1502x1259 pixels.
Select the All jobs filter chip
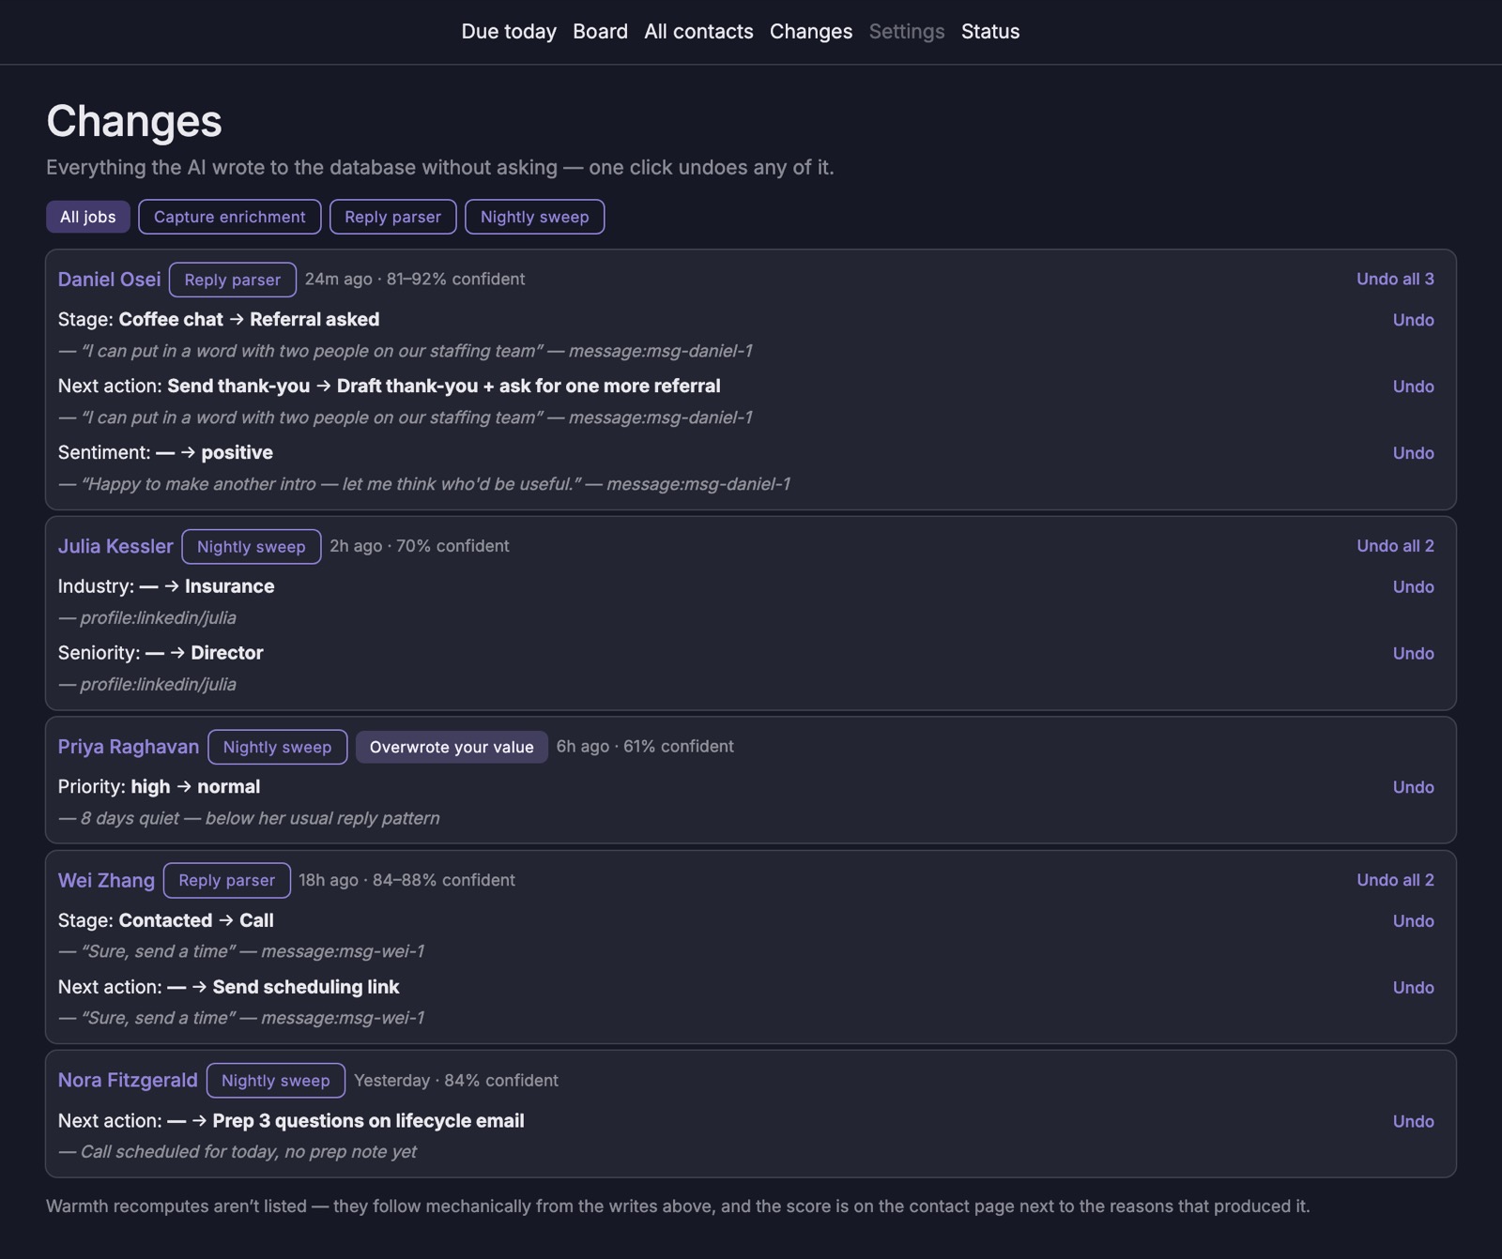pos(88,217)
